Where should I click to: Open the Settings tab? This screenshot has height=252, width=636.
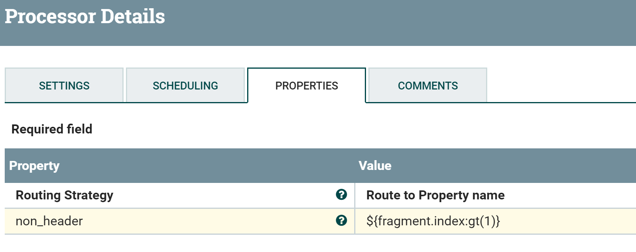click(x=64, y=86)
